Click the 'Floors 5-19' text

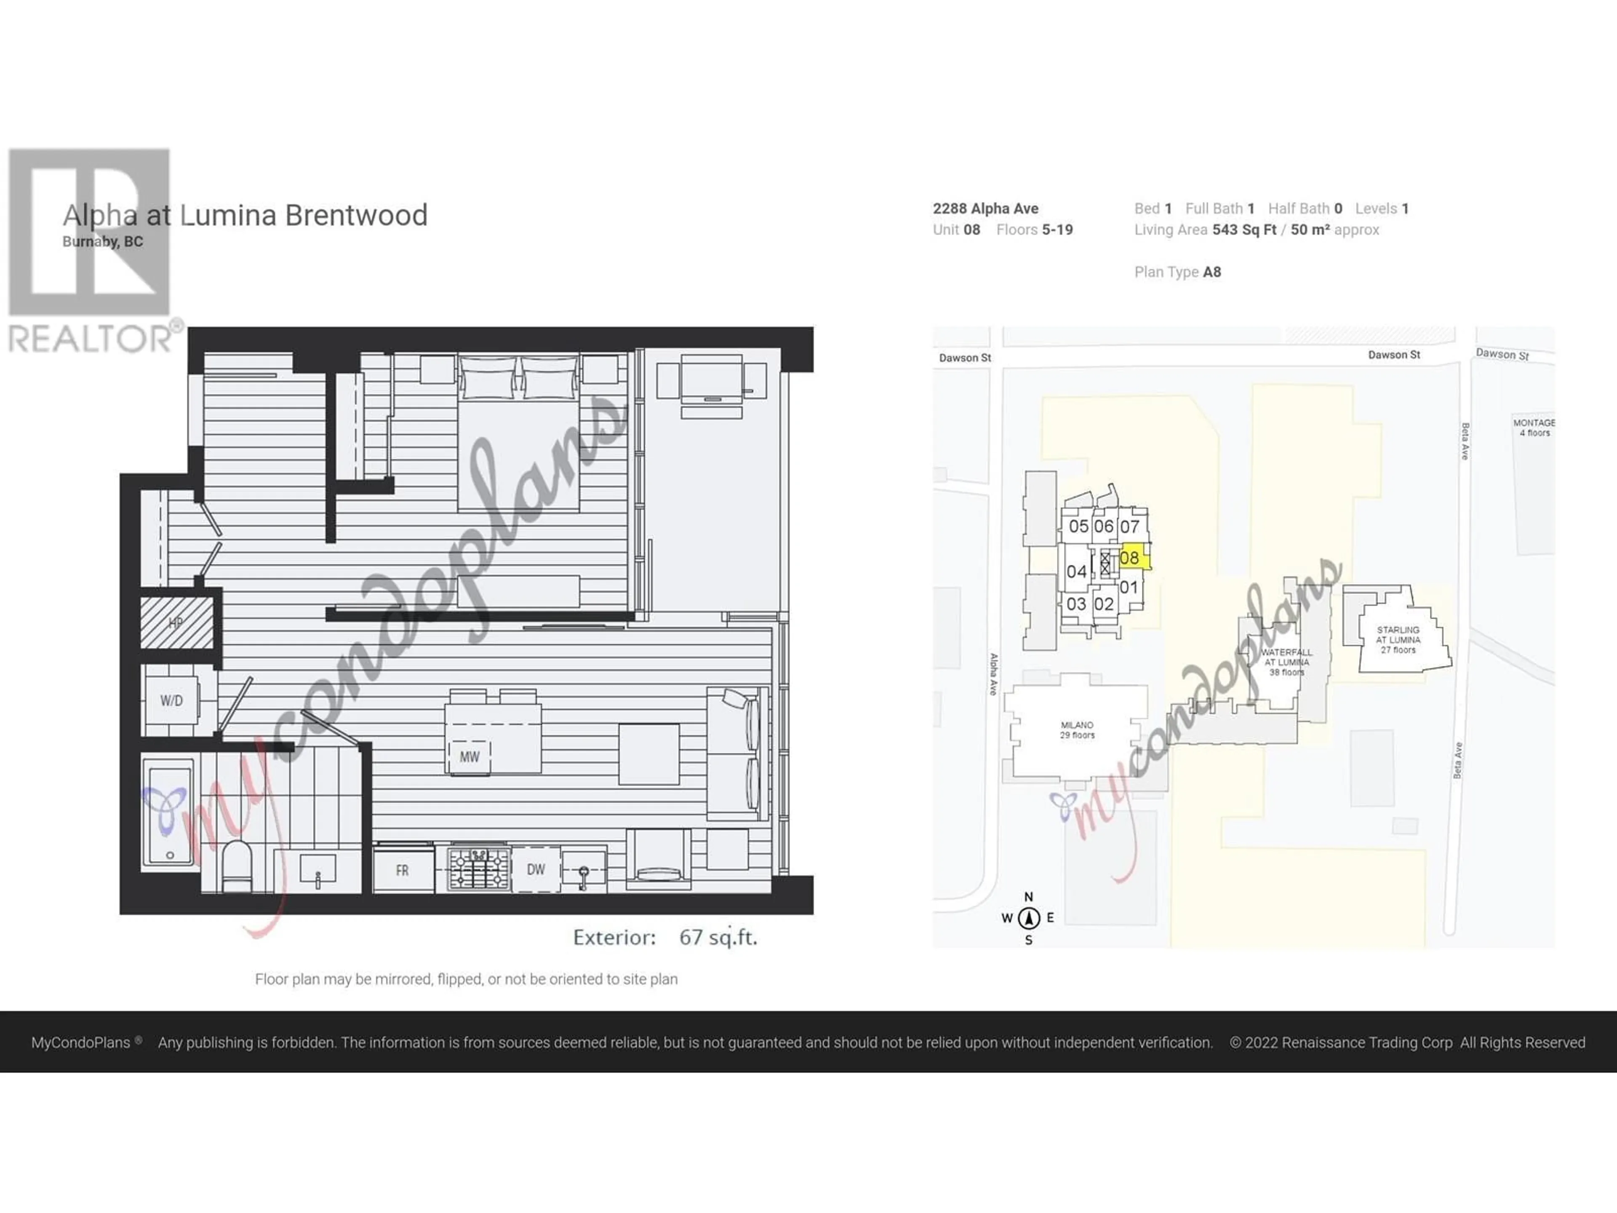point(1034,230)
